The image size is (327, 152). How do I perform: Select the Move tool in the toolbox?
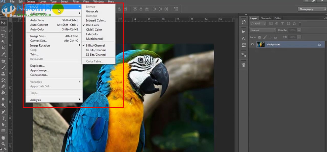click(x=3, y=23)
